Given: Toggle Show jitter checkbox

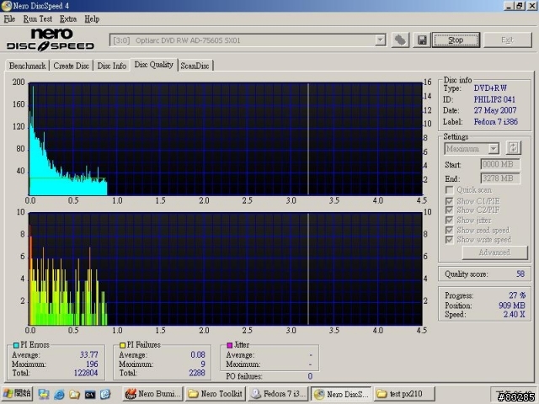Looking at the screenshot, I should click(449, 220).
